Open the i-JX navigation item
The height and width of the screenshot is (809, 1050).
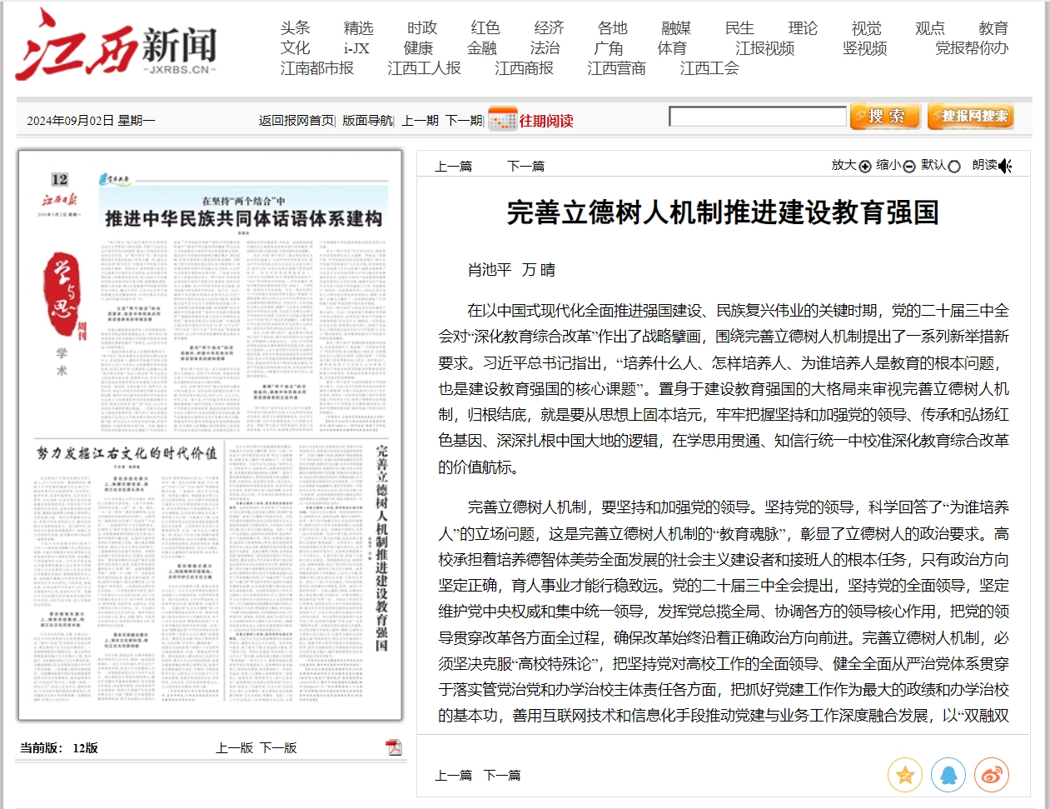[x=356, y=48]
